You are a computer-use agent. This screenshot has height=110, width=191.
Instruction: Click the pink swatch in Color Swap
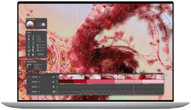point(43,25)
